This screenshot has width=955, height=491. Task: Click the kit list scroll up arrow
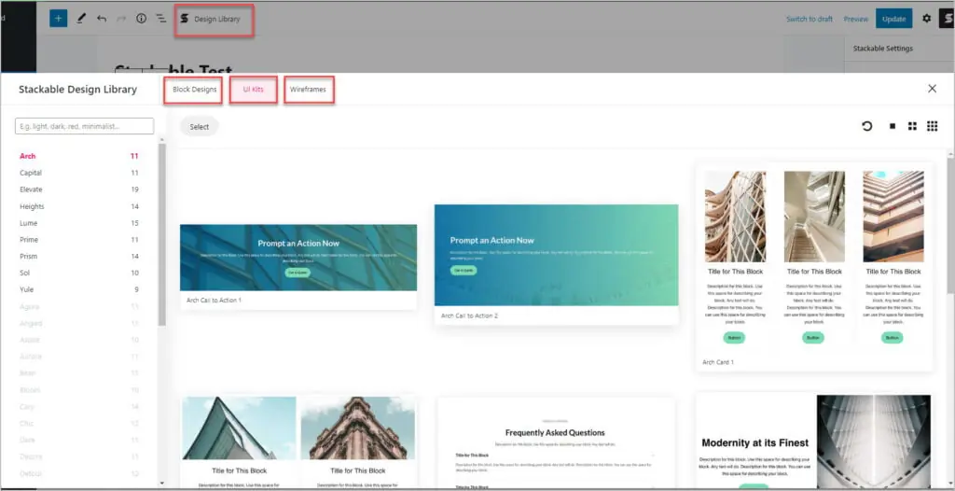coord(162,140)
